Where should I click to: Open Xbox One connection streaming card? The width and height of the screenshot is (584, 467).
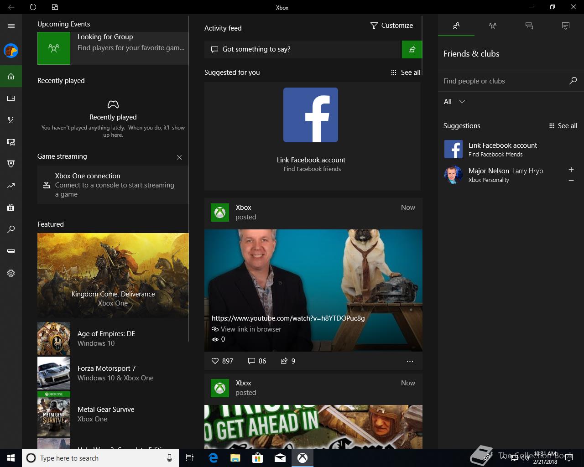click(x=113, y=185)
